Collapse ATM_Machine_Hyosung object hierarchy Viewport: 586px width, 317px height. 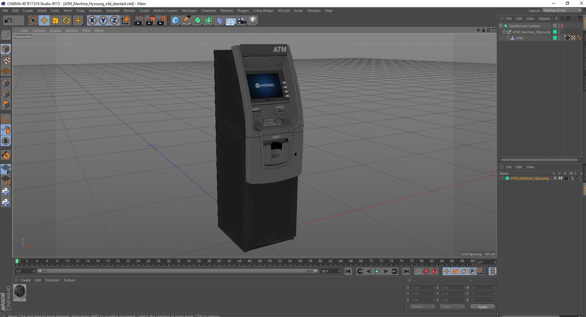(x=504, y=32)
